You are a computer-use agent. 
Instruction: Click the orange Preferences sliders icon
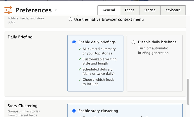pos(8,10)
